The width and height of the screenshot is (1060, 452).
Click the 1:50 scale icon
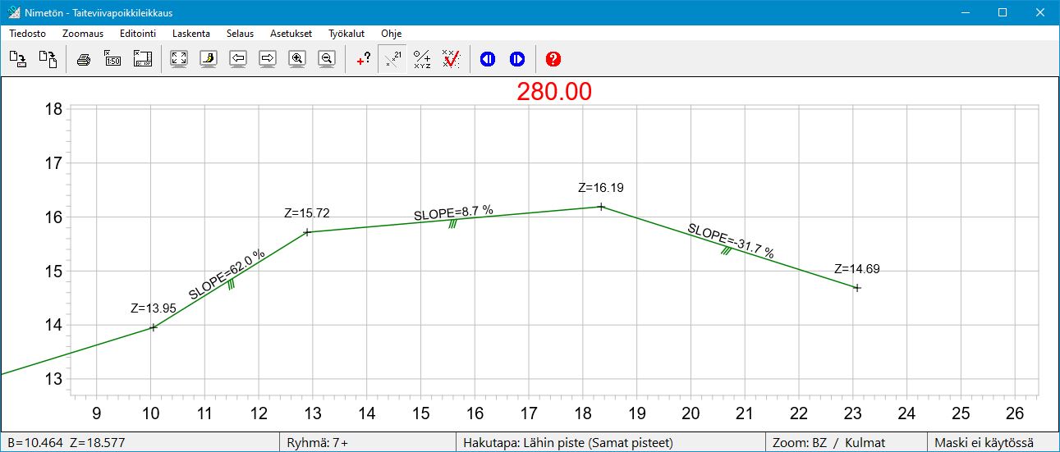point(112,59)
